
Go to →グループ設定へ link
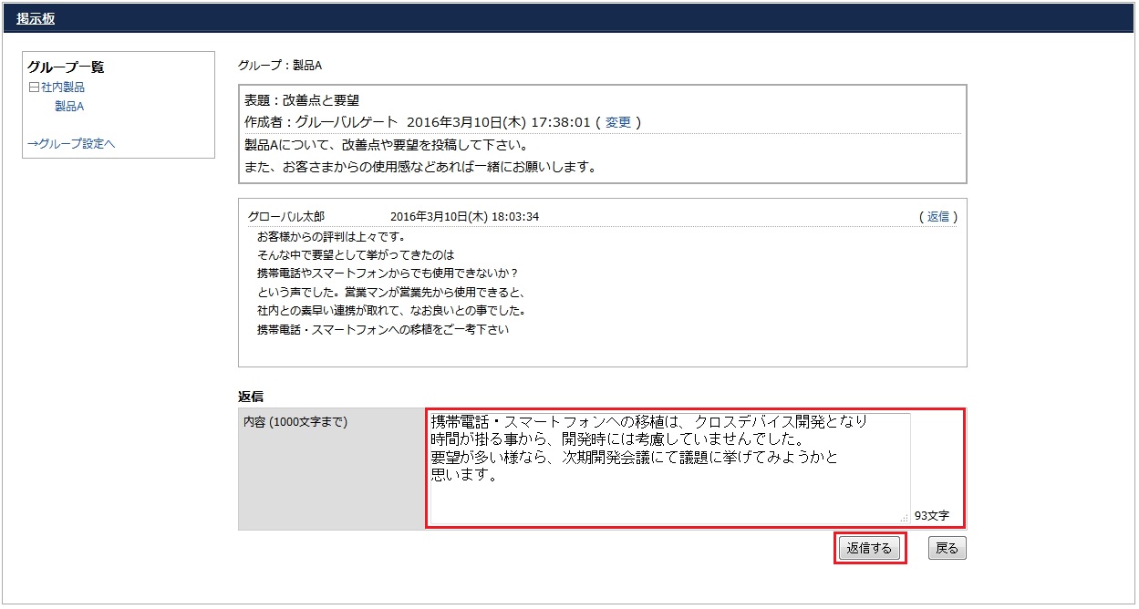(x=71, y=143)
